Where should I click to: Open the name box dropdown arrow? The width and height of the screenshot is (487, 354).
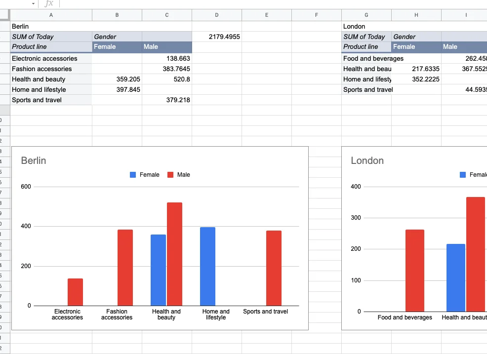[x=32, y=4]
